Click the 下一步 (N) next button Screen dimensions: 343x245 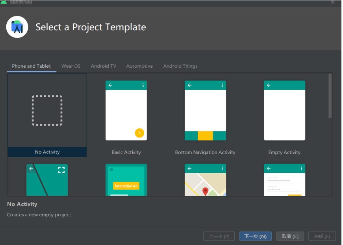click(256, 236)
